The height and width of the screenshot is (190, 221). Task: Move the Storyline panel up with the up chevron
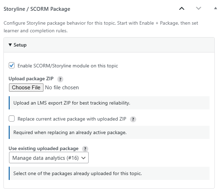click(x=182, y=9)
